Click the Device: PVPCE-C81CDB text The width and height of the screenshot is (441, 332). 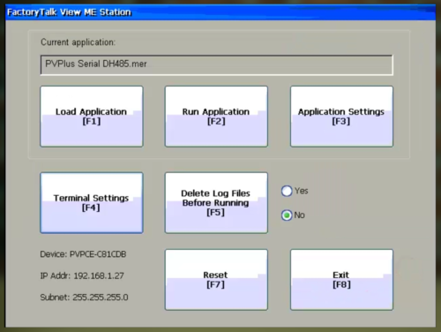[83, 254]
